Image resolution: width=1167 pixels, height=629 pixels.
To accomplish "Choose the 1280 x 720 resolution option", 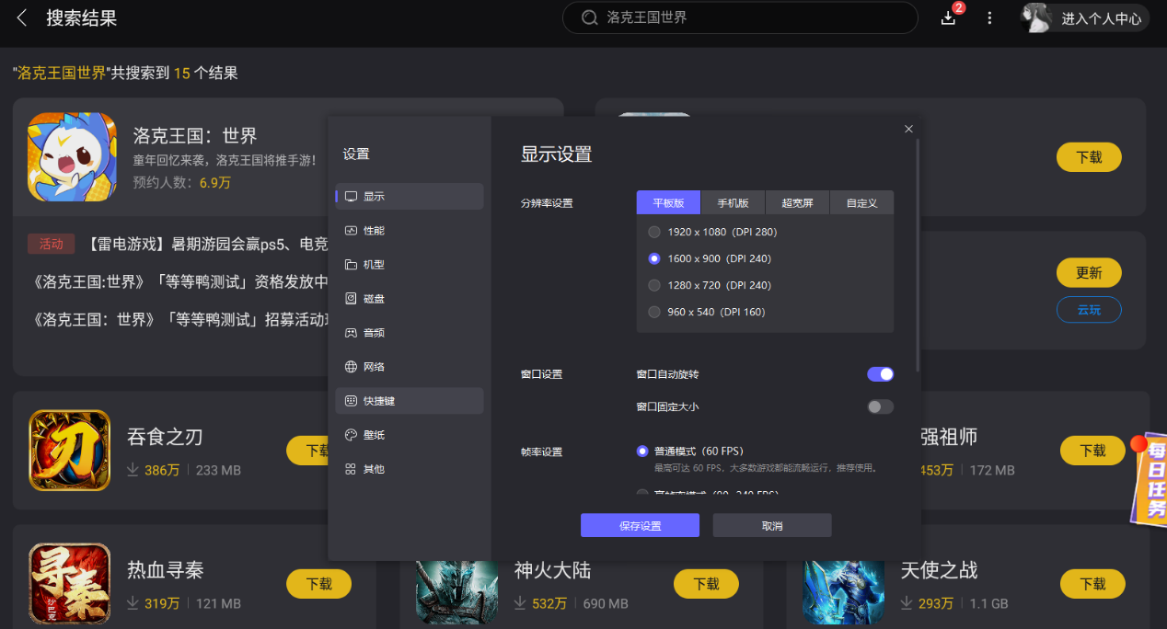I will [653, 285].
